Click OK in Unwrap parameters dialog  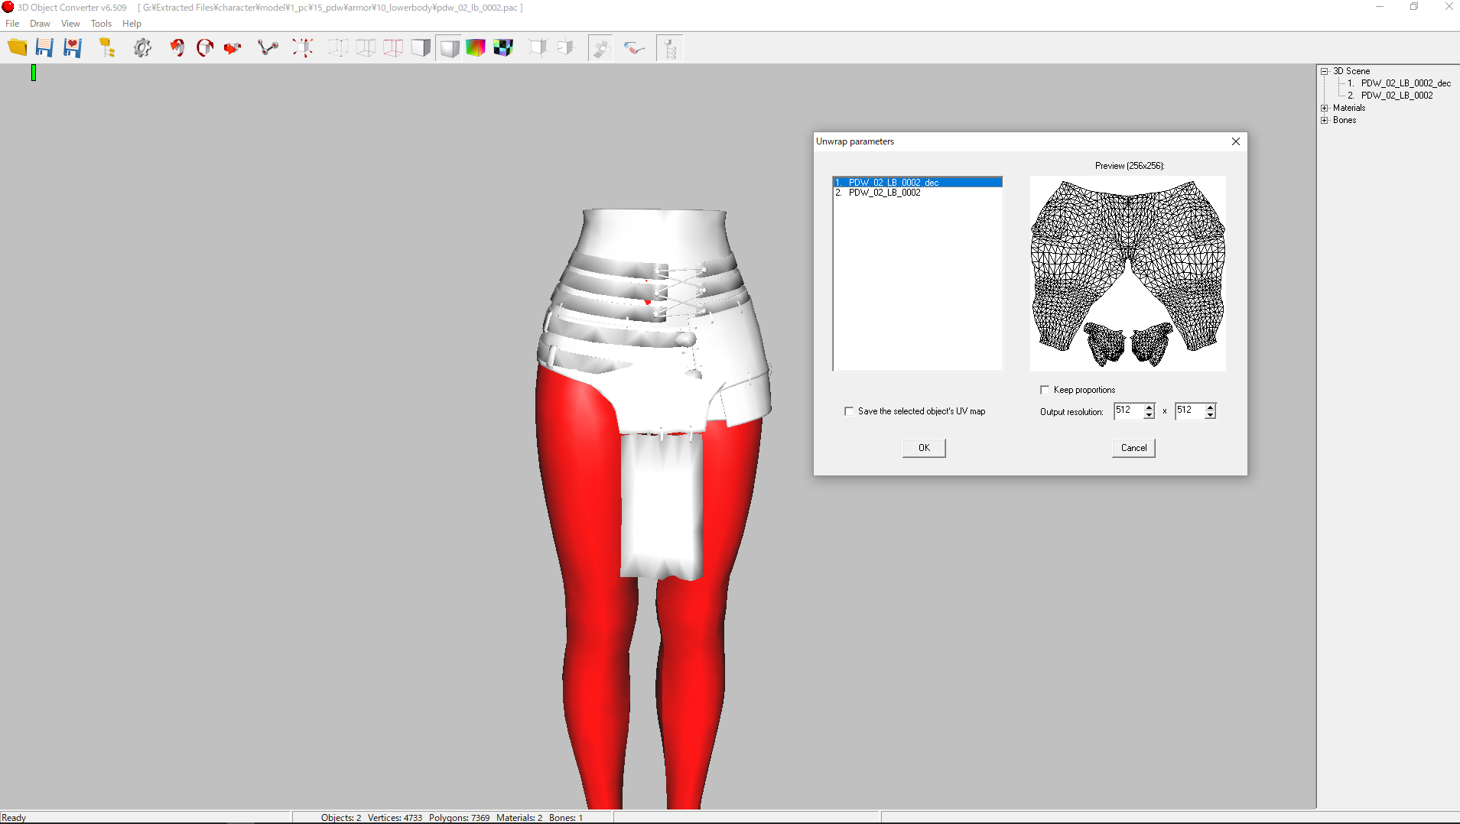tap(924, 448)
